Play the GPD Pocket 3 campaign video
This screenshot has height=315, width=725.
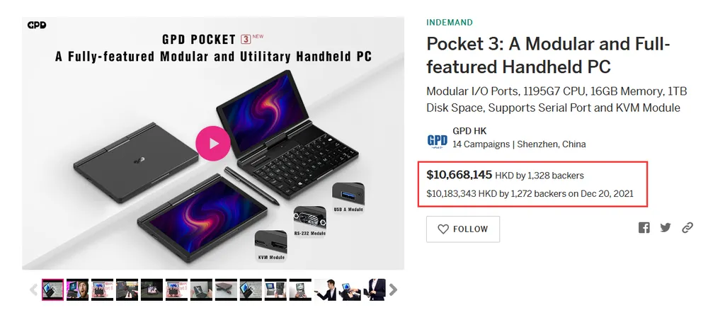click(x=213, y=144)
